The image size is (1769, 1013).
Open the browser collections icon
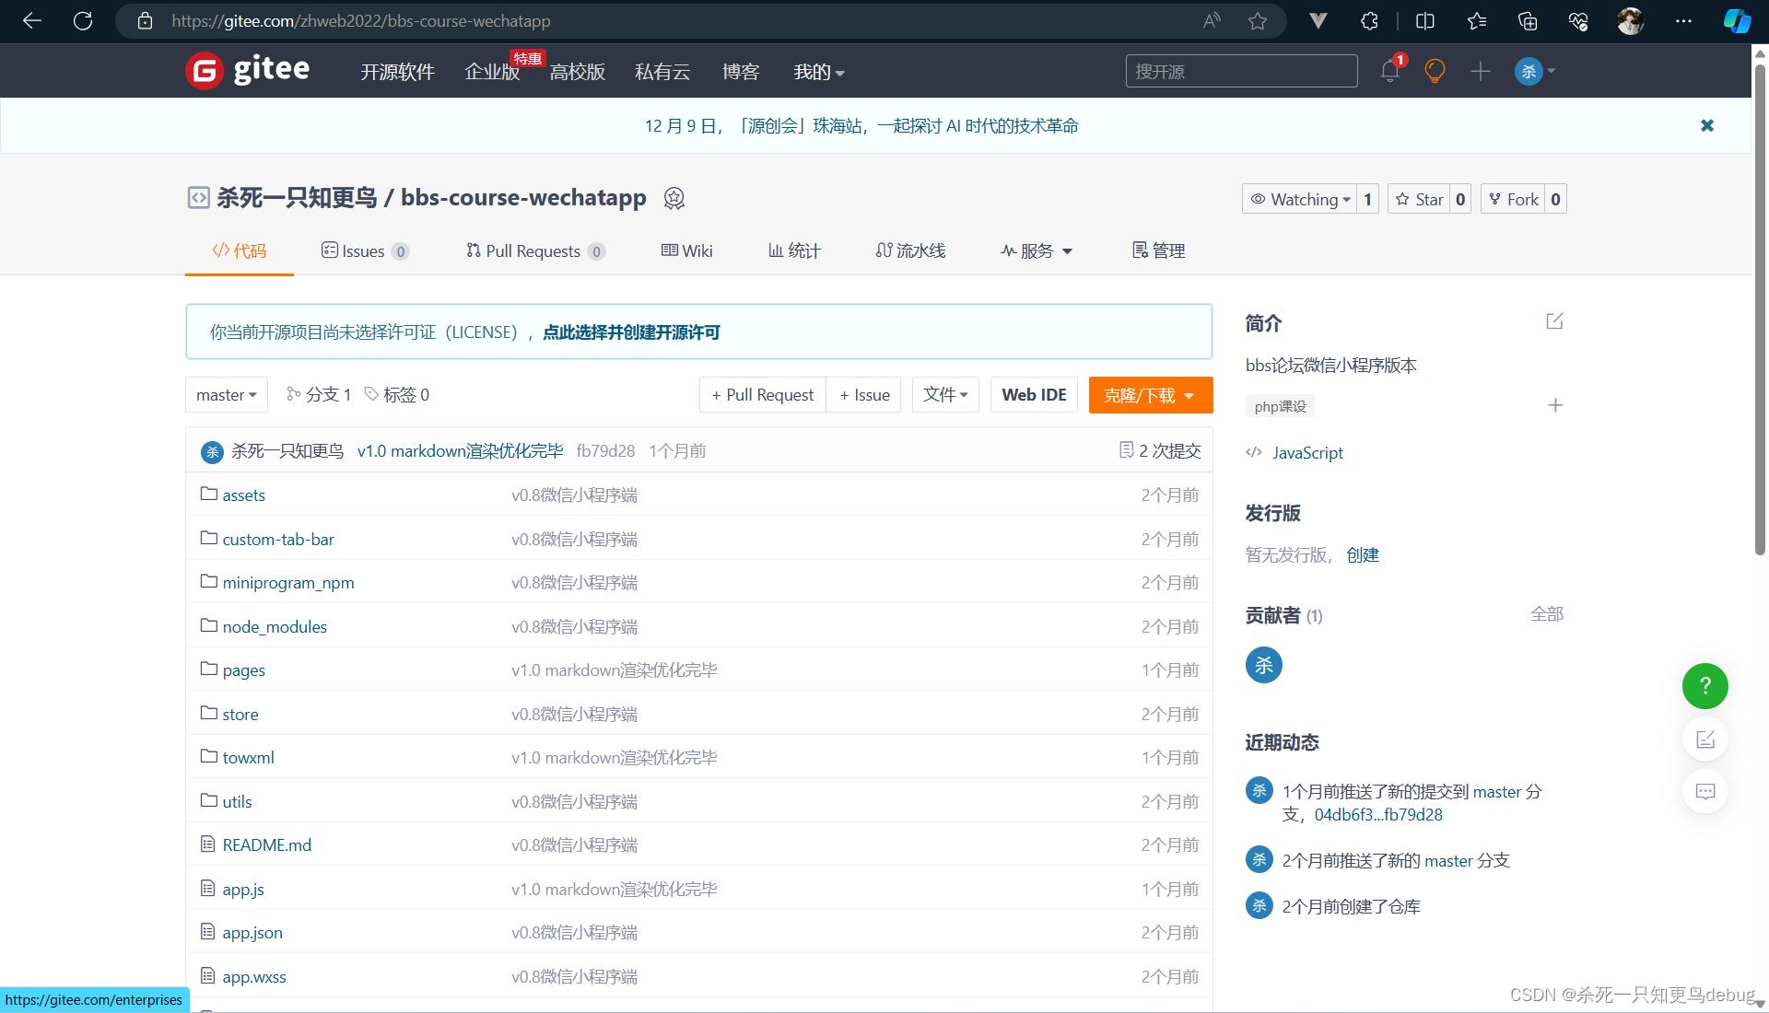(1528, 20)
